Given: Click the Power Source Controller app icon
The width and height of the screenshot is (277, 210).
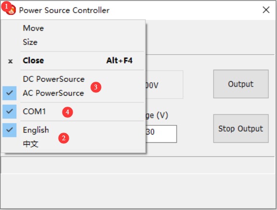Looking at the screenshot, I should pos(12,10).
